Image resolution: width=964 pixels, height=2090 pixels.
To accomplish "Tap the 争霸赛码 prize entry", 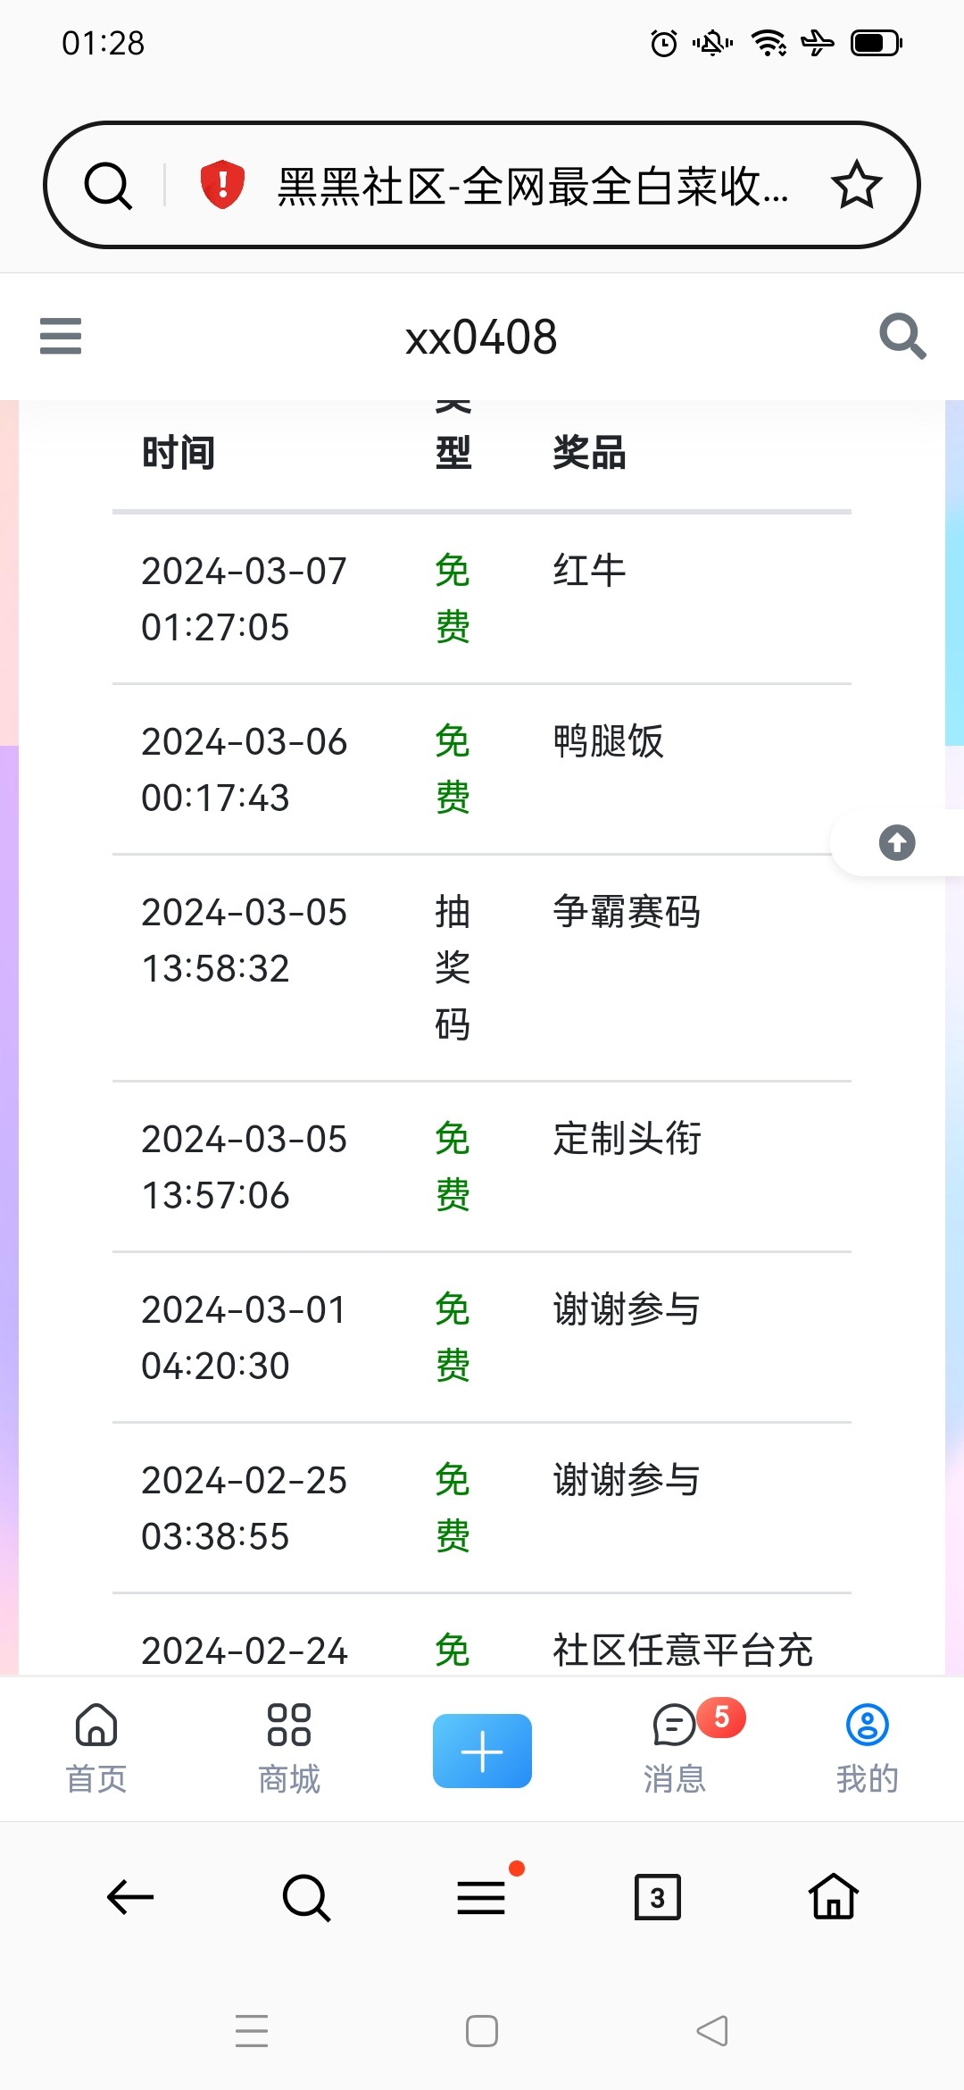I will point(627,913).
